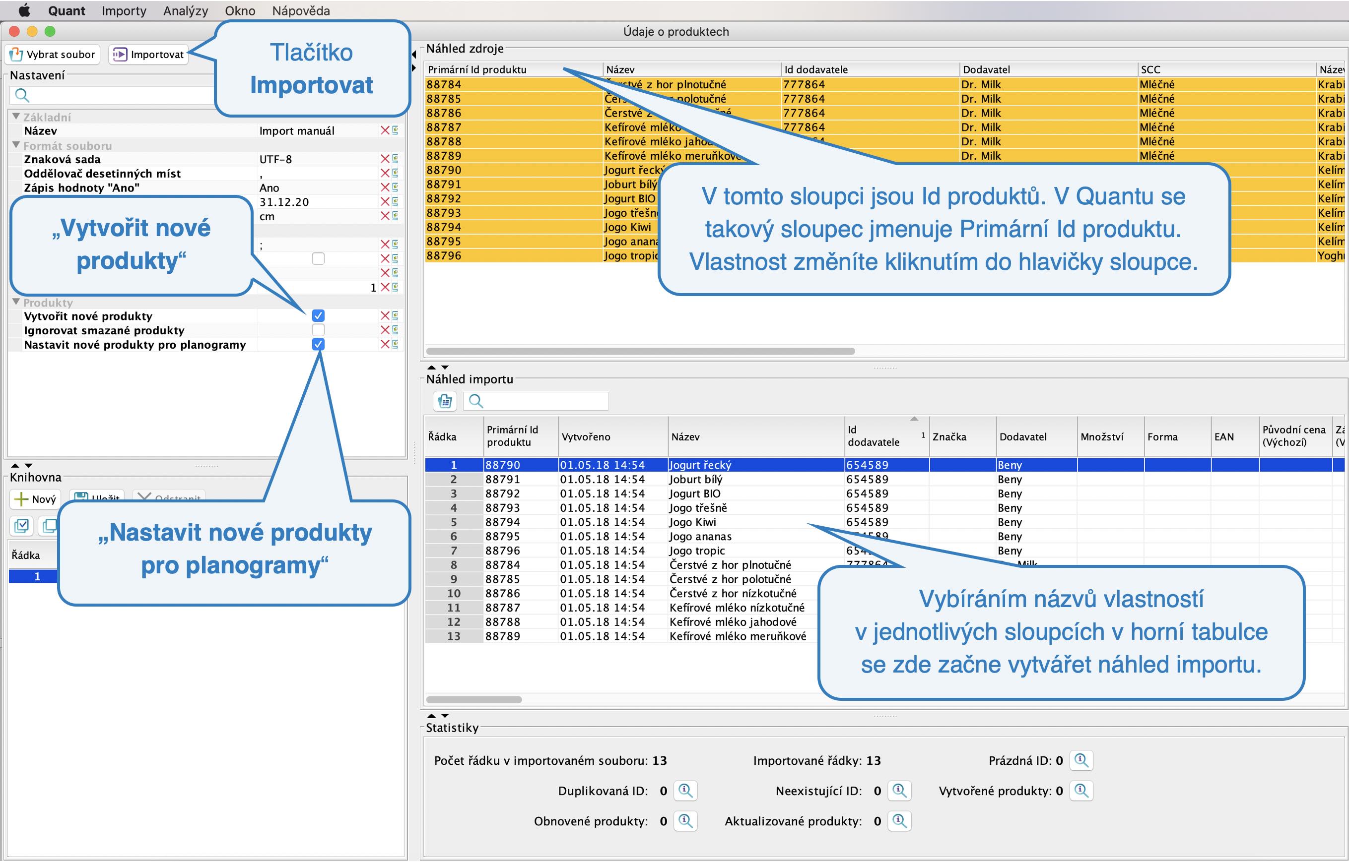The image size is (1349, 862).
Task: Click the magnifier beside Prázdná ID
Action: pos(1081,760)
